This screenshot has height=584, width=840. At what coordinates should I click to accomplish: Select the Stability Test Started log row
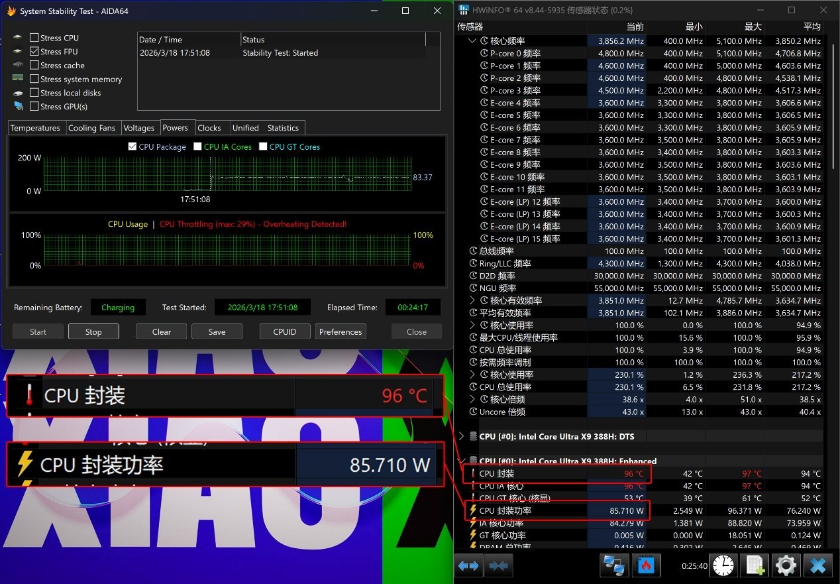pyautogui.click(x=281, y=53)
